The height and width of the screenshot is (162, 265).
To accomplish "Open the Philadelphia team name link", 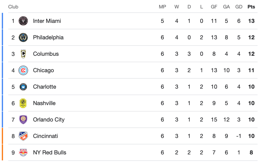I will tap(48, 37).
